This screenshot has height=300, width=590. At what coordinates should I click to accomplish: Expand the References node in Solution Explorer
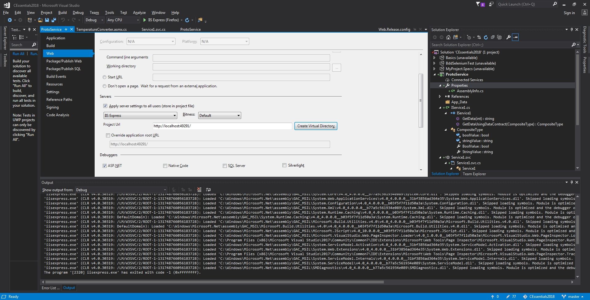[440, 97]
